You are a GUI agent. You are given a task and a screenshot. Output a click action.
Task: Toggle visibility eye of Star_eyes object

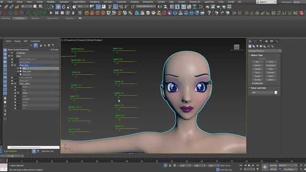point(18,71)
